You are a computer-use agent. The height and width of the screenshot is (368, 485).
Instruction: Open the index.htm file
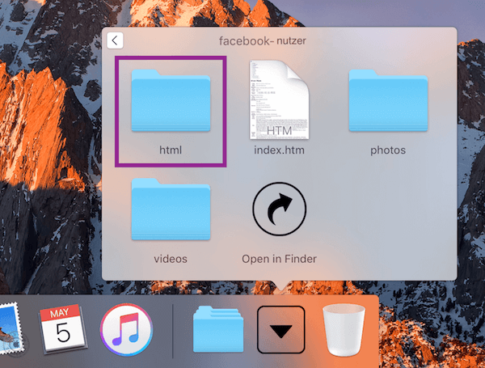[x=280, y=99]
